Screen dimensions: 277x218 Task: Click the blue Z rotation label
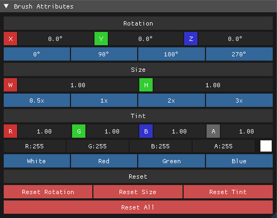pos(191,39)
